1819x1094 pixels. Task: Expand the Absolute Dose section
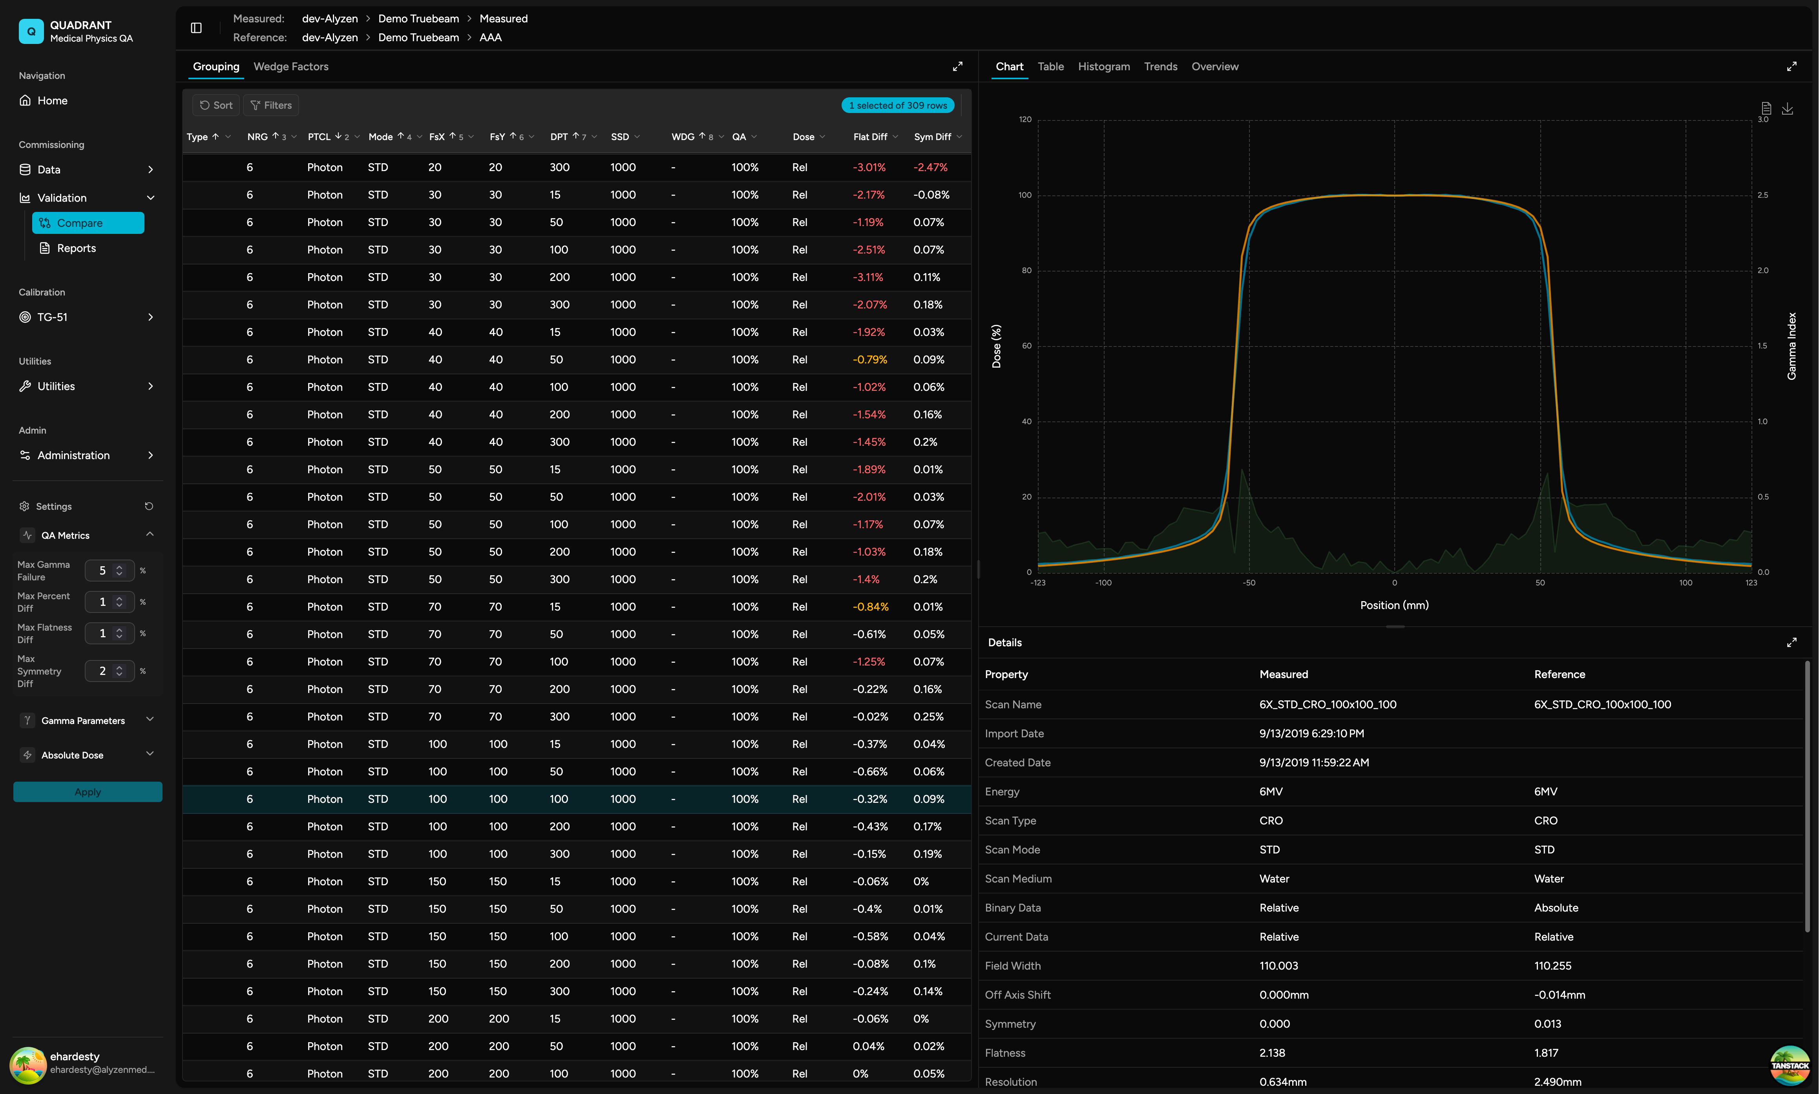pos(150,754)
